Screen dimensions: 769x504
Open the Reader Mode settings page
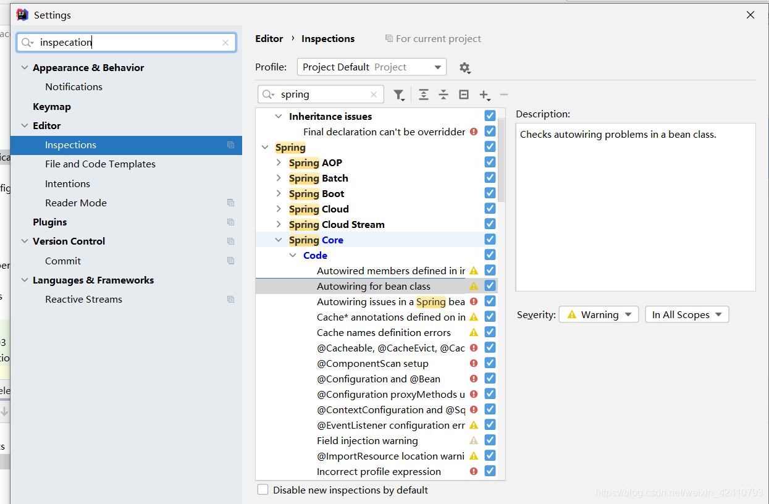point(76,203)
